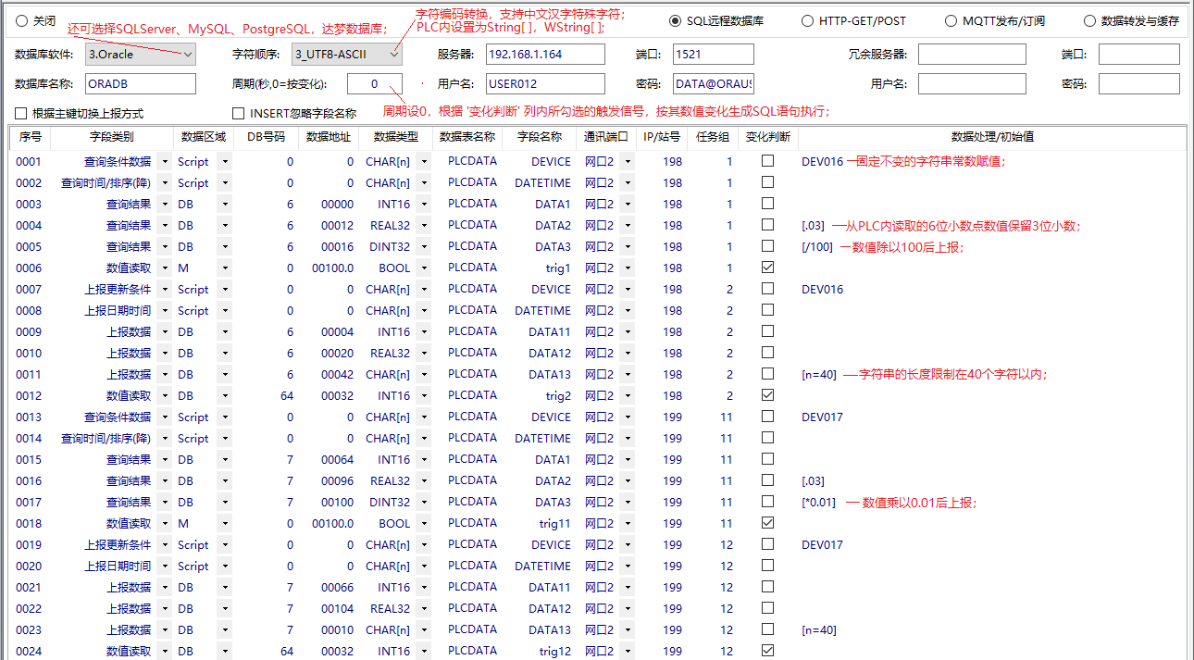Expand the 数据区域 dropdown arrow in row 0003
Viewport: 1194px width, 660px height.
coord(224,204)
